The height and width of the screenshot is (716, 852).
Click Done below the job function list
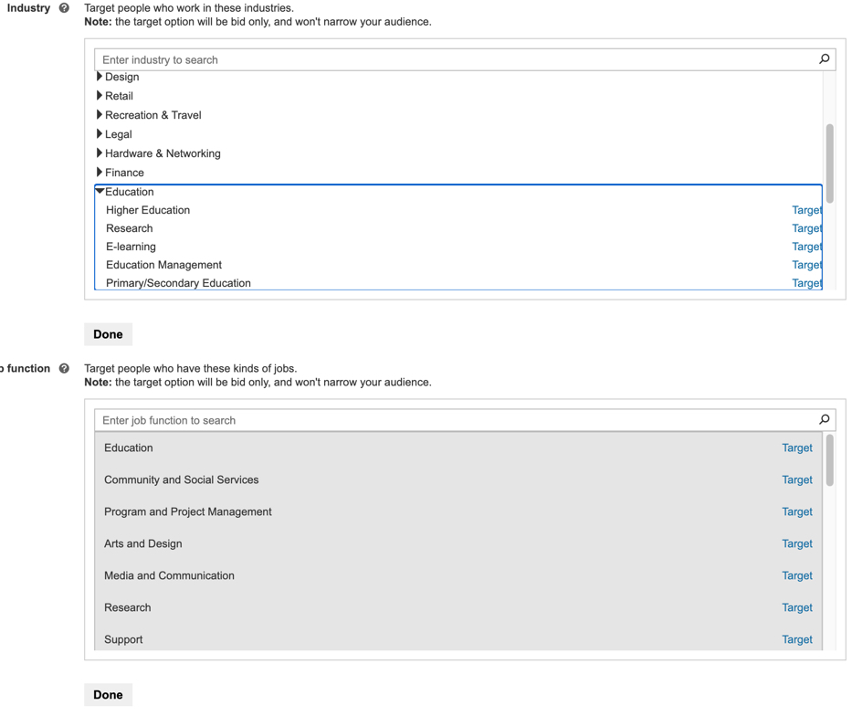108,695
